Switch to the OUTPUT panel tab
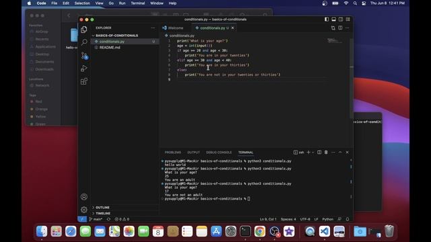The image size is (431, 242). click(x=193, y=153)
